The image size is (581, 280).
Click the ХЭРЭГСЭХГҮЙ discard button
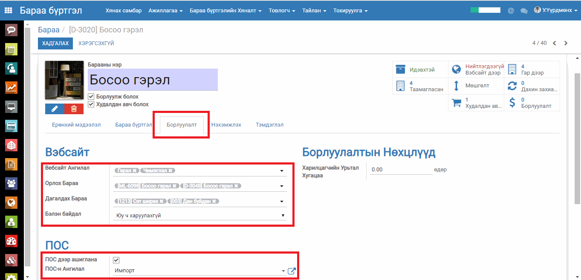point(96,43)
